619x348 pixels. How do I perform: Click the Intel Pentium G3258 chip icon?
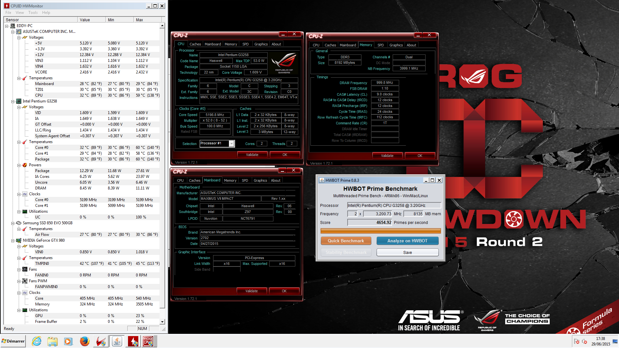tap(19, 101)
